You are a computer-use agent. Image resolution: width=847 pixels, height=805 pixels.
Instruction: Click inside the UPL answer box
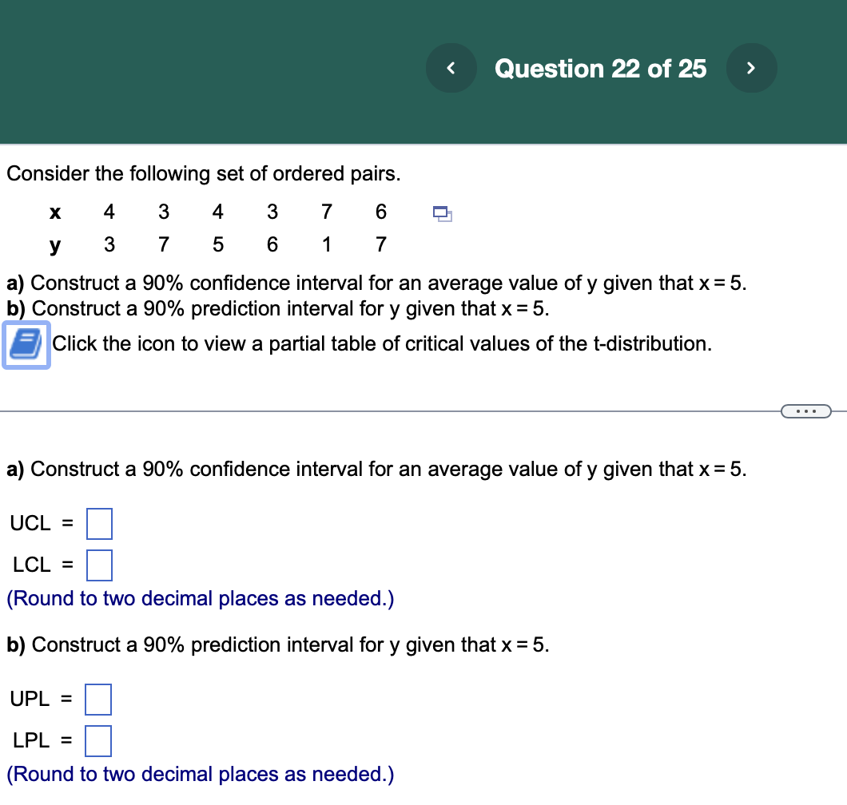click(97, 699)
